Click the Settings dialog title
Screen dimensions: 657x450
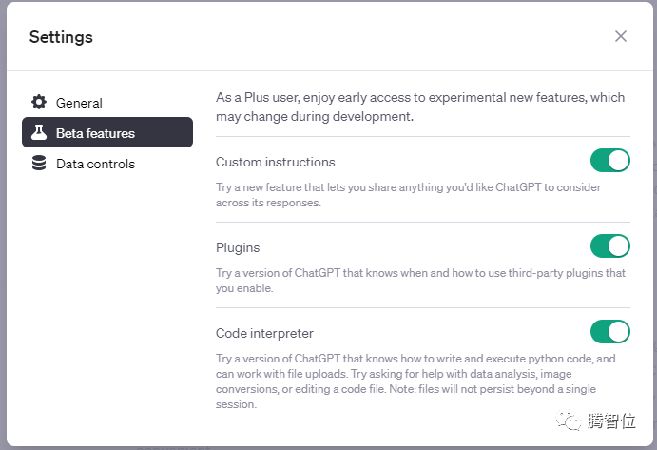tap(61, 37)
